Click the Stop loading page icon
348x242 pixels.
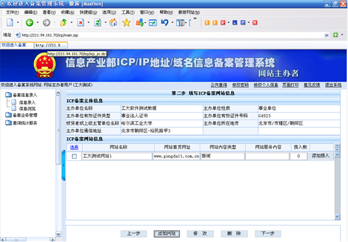(x=81, y=23)
